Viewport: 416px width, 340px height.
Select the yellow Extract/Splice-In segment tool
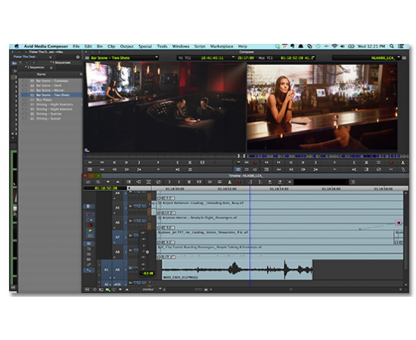click(90, 220)
